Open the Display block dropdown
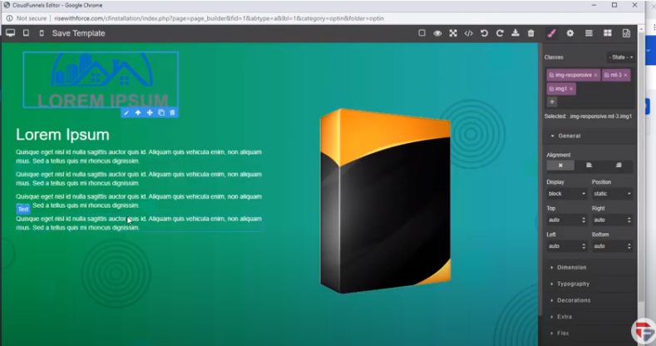This screenshot has height=346, width=656. tap(566, 194)
